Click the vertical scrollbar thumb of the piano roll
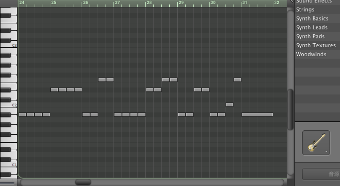This screenshot has width=340, height=186. point(290,109)
